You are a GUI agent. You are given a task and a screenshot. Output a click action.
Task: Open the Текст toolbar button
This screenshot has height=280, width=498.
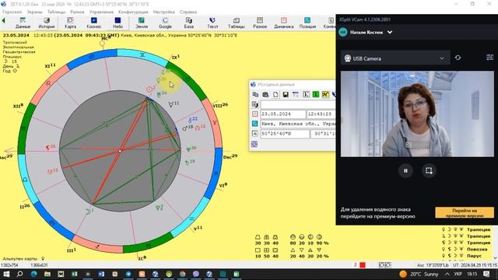[212, 23]
